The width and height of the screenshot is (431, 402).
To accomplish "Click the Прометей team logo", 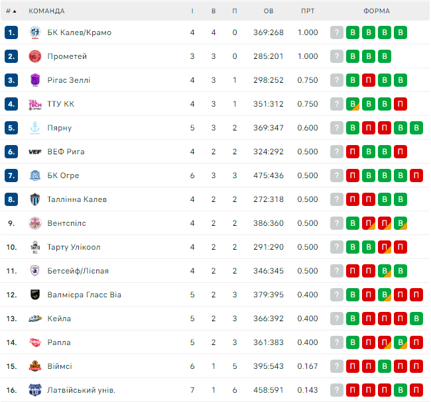I will click(x=35, y=56).
